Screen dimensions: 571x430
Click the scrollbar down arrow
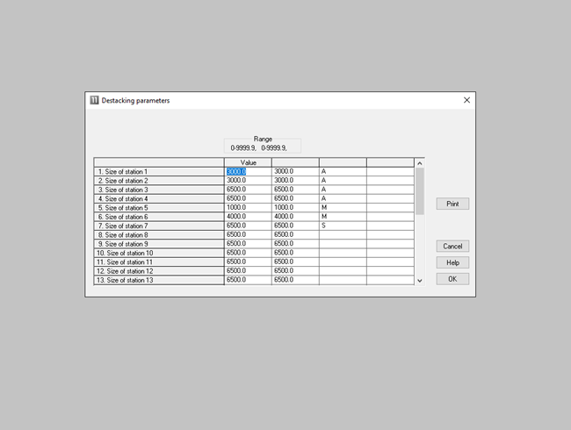click(x=419, y=280)
